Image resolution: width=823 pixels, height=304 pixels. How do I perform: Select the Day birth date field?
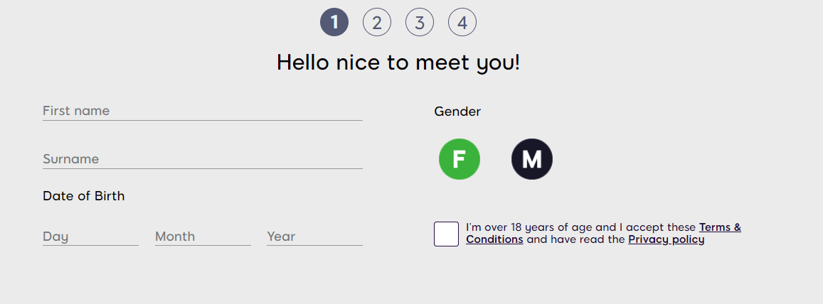pyautogui.click(x=90, y=237)
